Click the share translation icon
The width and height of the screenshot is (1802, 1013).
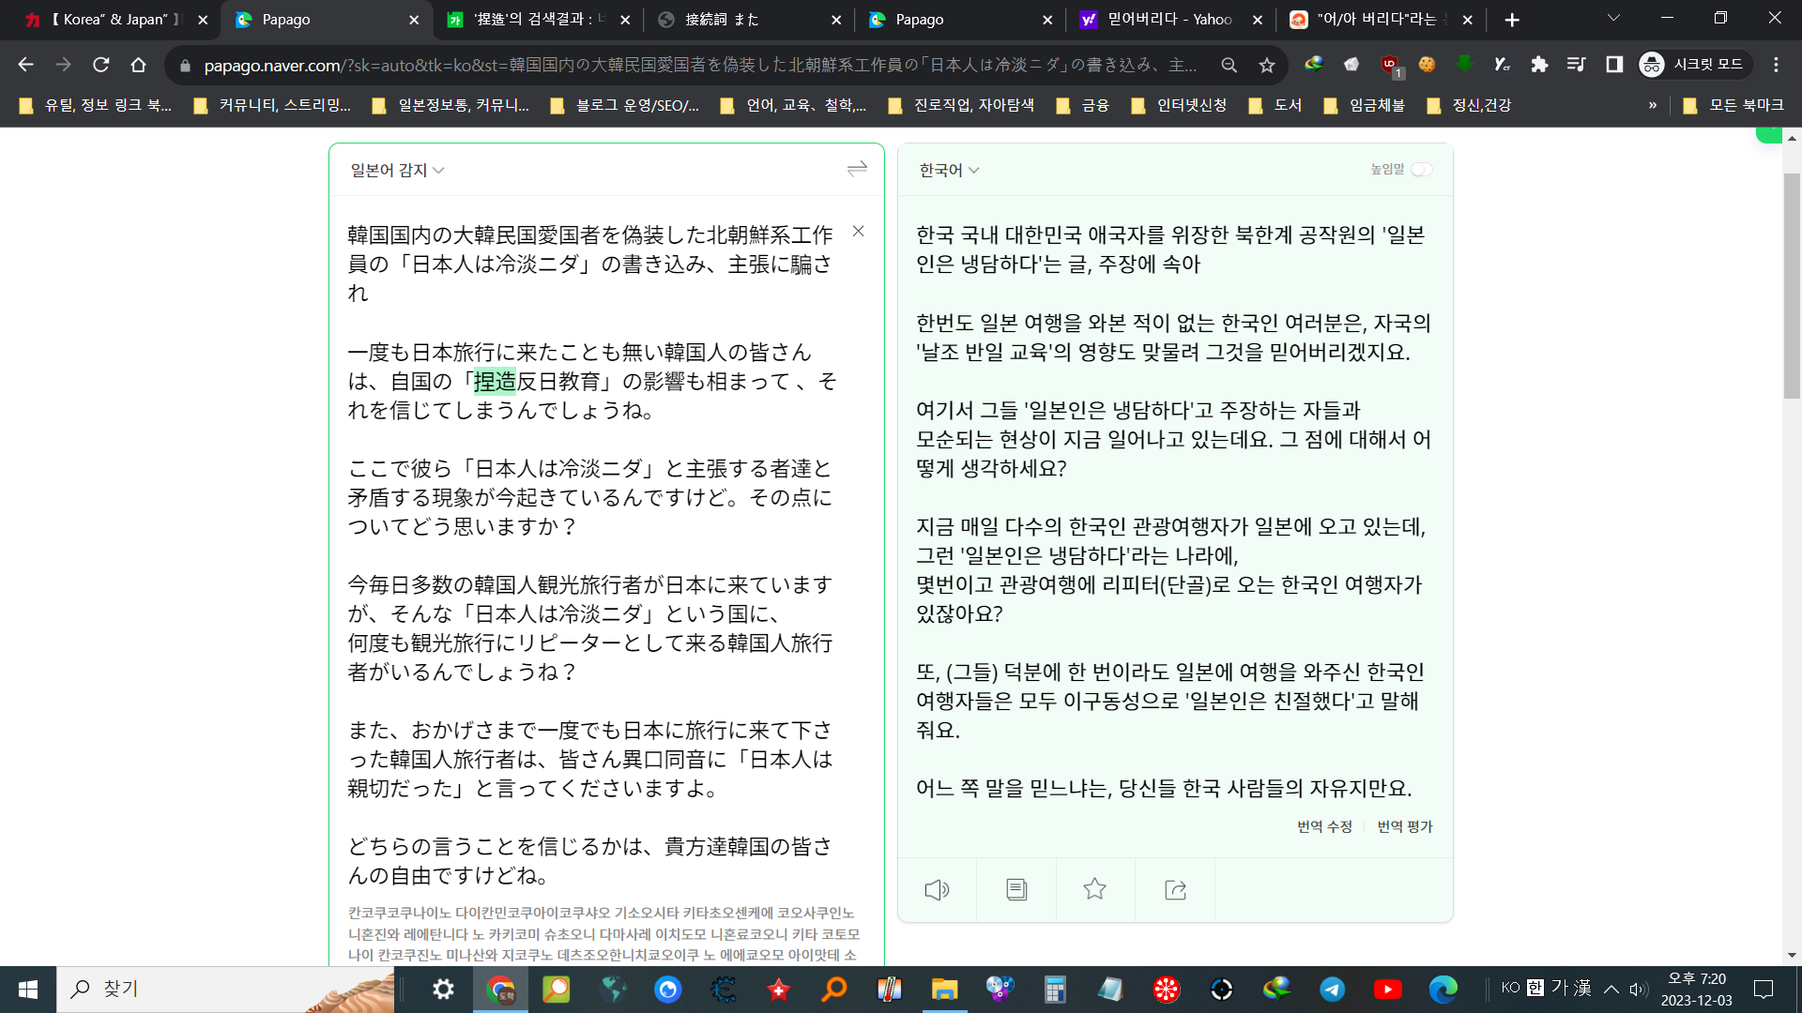[1175, 889]
